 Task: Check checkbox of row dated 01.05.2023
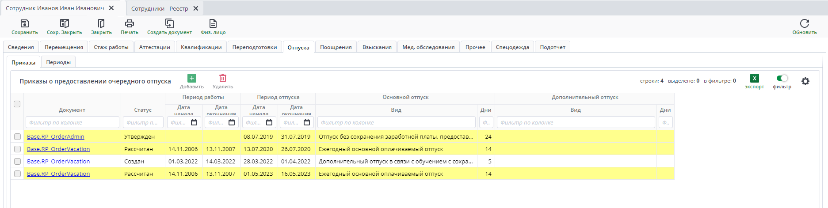[17, 174]
